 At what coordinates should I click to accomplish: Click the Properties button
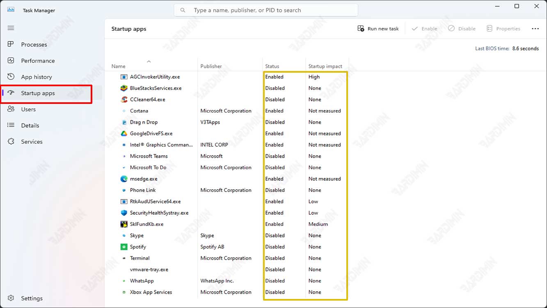504,29
